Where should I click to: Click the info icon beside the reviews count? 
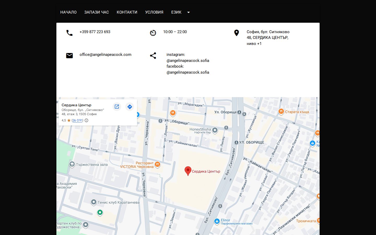86,120
